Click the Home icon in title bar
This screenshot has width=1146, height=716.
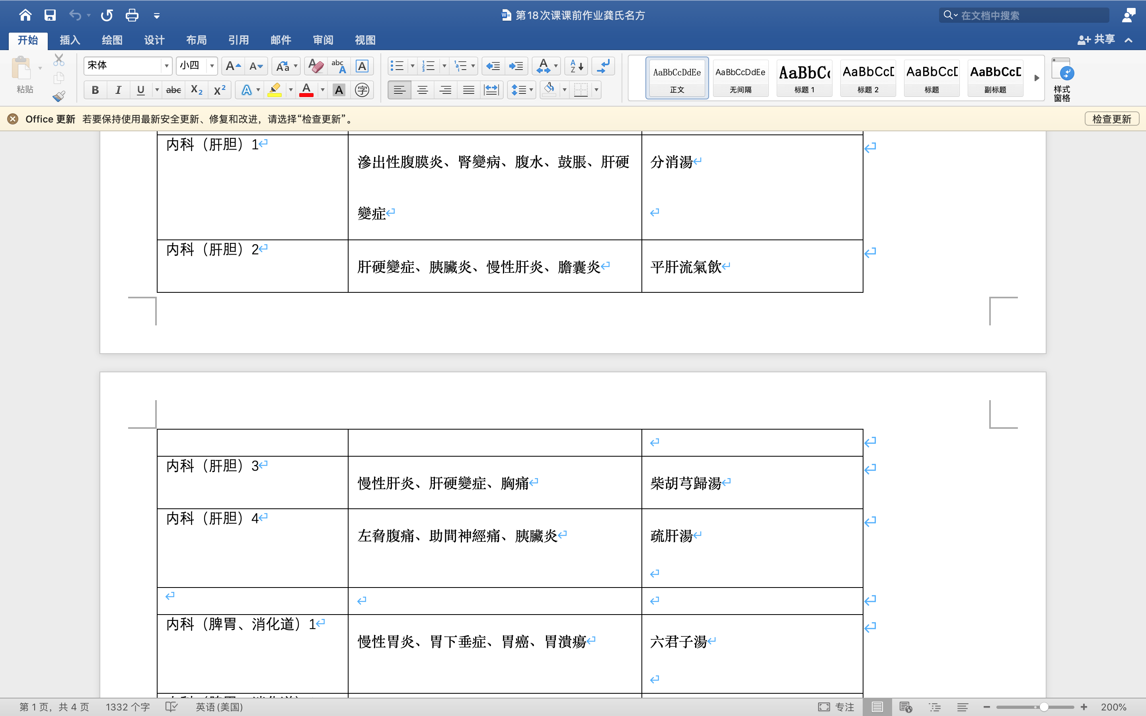tap(25, 15)
